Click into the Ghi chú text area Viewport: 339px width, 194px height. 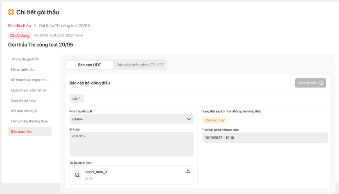pos(131,144)
